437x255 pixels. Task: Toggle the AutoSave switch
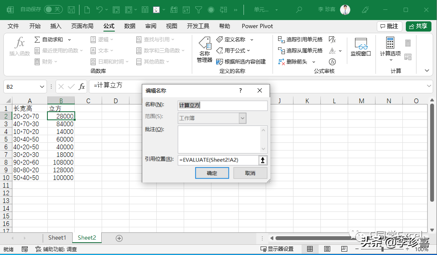53,9
